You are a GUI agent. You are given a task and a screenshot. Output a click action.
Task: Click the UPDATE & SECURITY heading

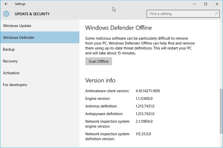point(32,14)
